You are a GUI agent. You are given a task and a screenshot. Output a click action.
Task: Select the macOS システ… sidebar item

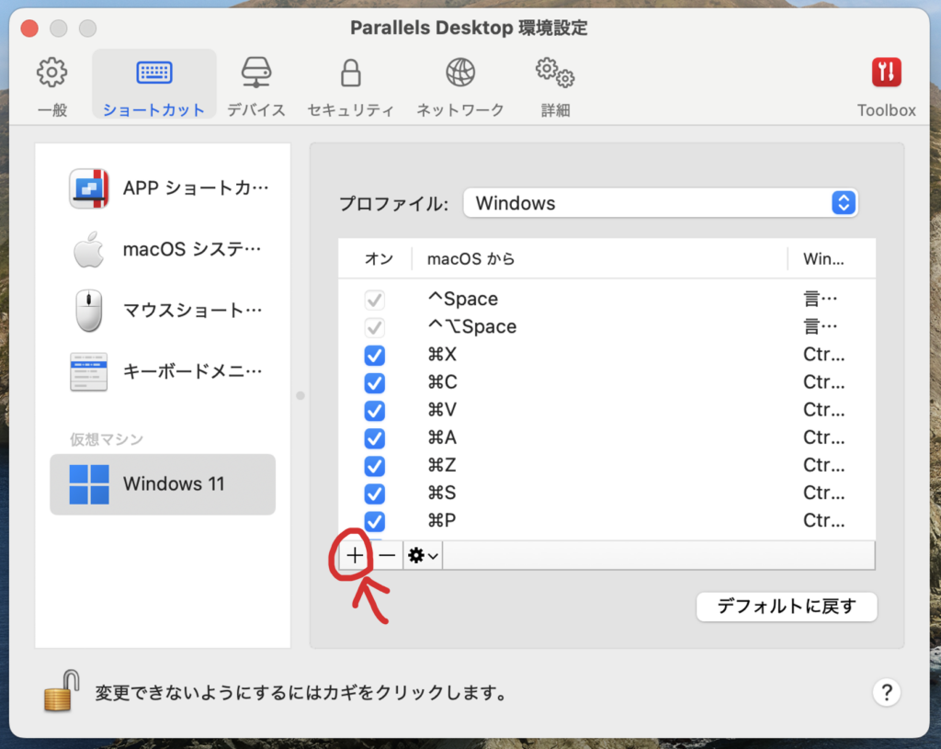(163, 249)
